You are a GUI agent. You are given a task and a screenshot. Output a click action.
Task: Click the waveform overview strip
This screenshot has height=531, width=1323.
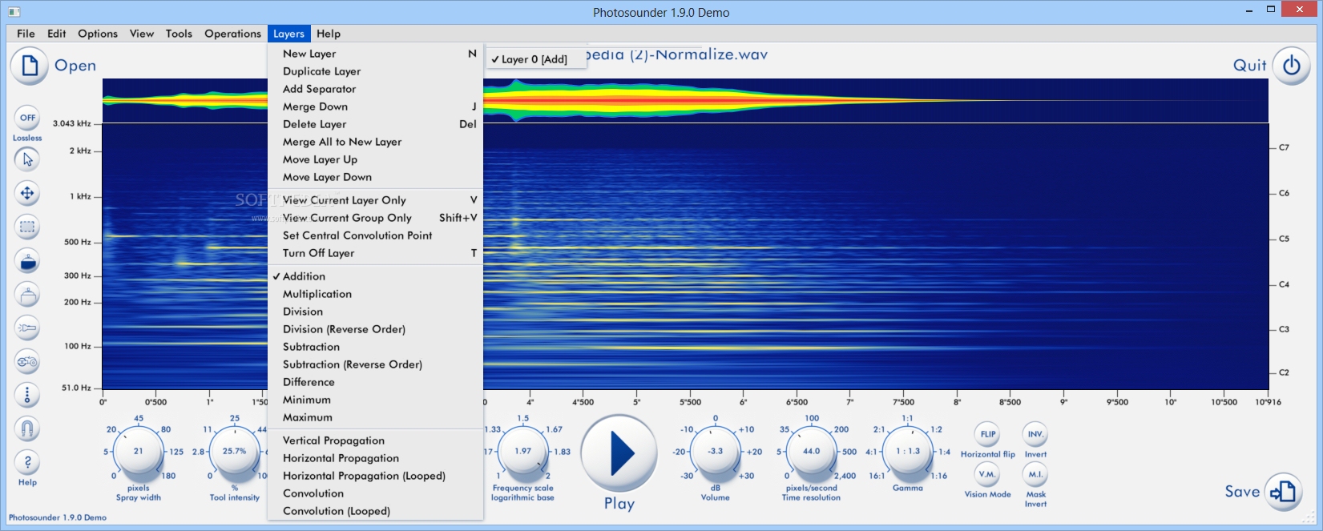coord(685,100)
